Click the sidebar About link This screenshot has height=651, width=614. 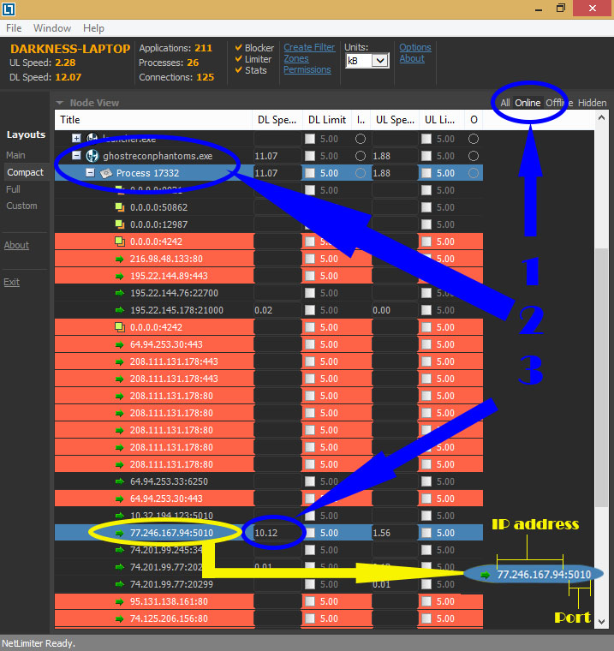(x=16, y=245)
